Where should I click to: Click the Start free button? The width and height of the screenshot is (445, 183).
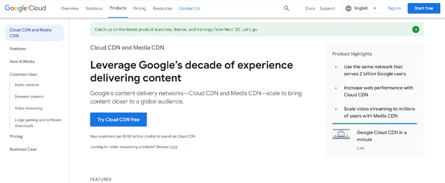(423, 8)
